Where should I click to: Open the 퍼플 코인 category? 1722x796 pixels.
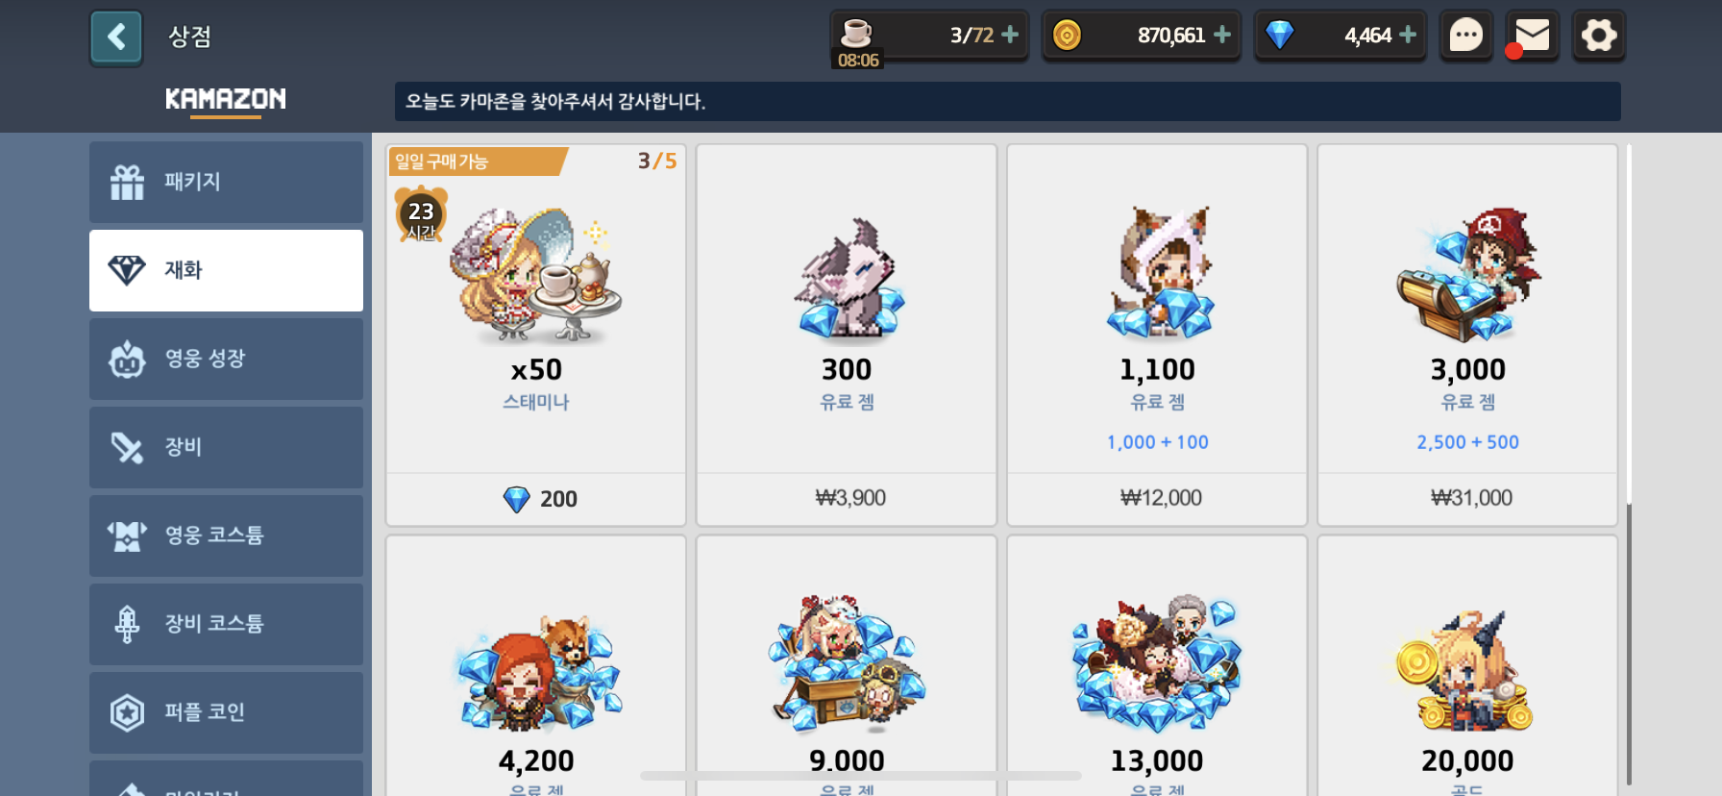[x=226, y=712]
